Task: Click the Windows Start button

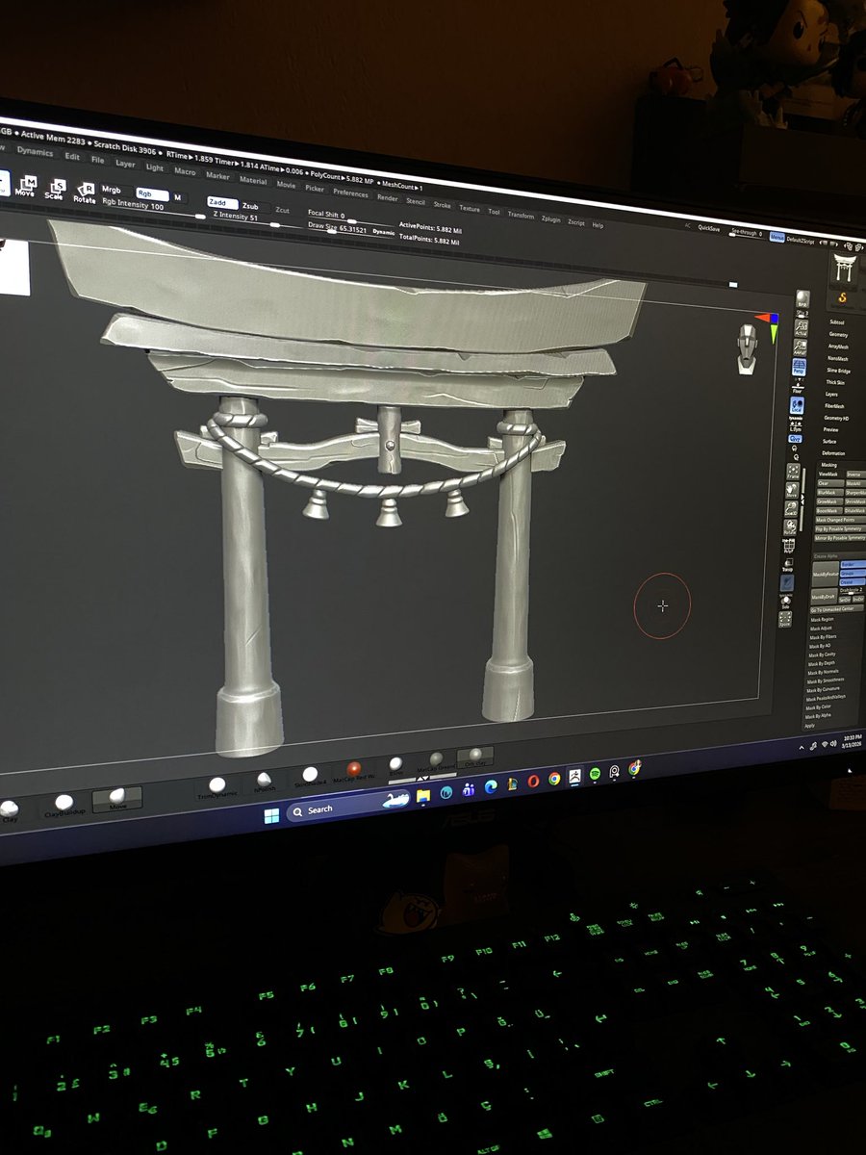Action: tap(271, 814)
